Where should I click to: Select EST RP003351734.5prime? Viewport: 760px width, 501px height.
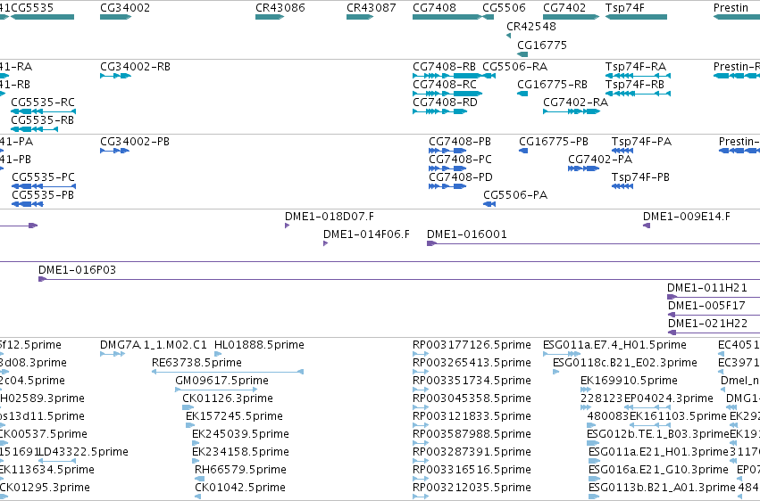tap(421, 390)
